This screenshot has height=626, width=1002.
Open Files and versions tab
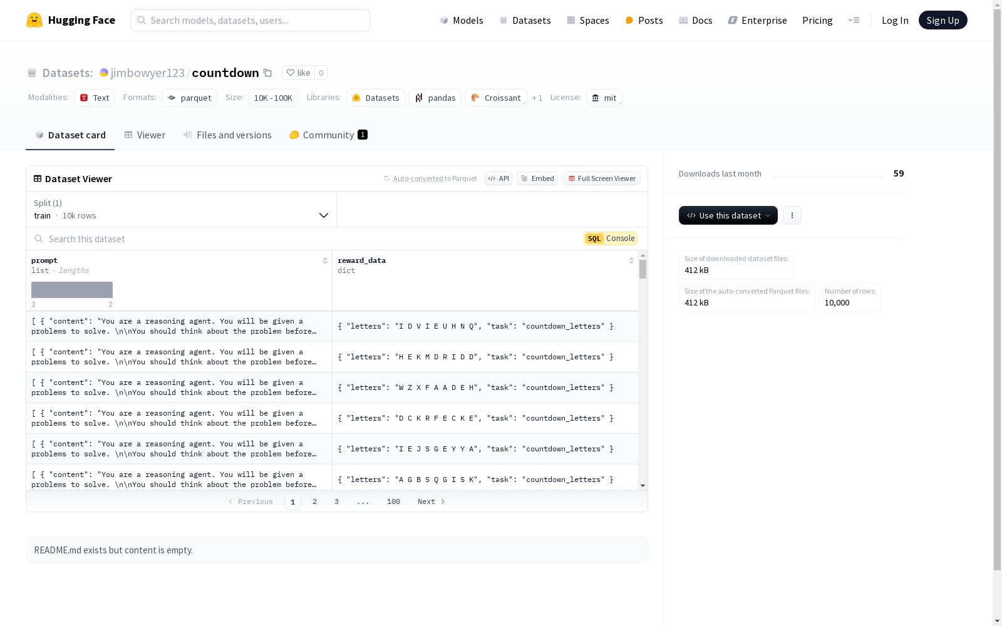tap(227, 135)
